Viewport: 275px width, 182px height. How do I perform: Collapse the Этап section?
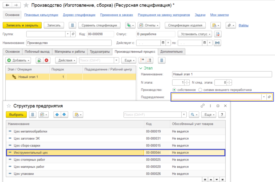[141, 68]
